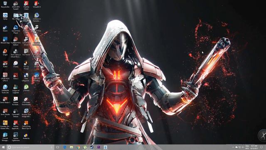Open Acronis True Image WD shortcut
The height and width of the screenshot is (150, 266).
pyautogui.click(x=26, y=112)
